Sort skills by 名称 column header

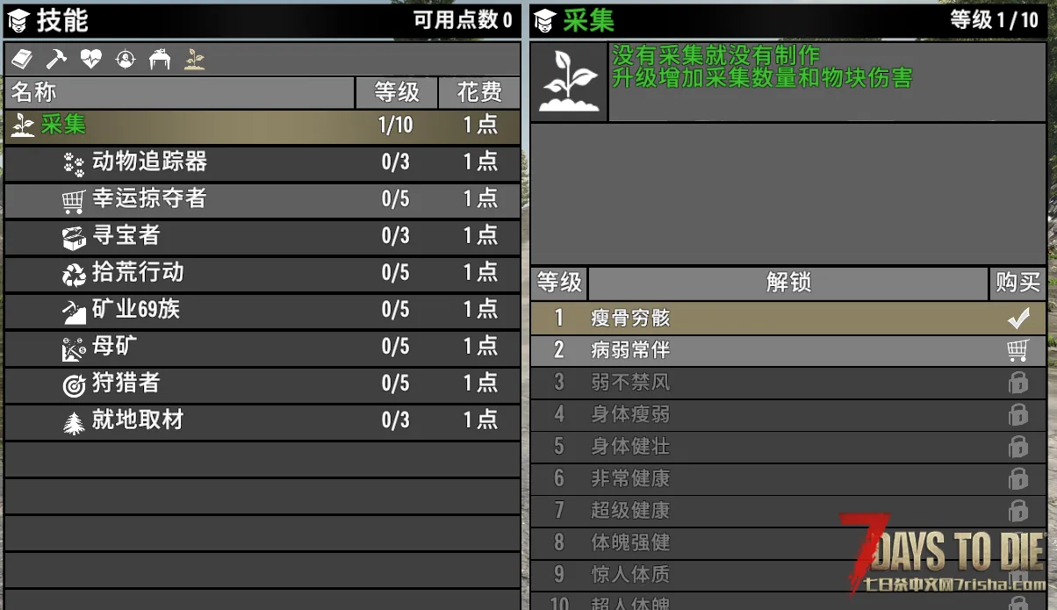pos(179,92)
